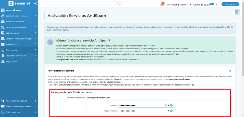Screen dimensions: 244x117
Task: Generate password with the magic wand icon
Action: tap(166, 105)
